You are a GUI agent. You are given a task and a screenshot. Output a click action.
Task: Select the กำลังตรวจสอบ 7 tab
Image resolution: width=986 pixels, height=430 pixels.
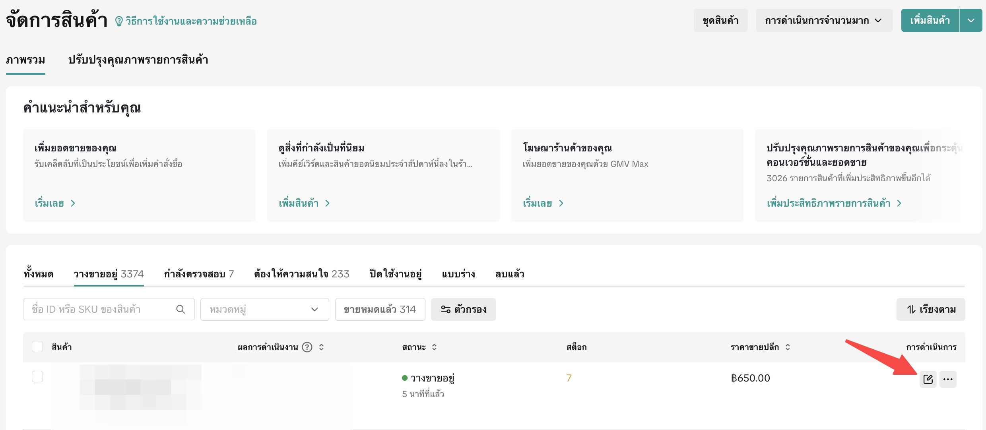(x=199, y=274)
